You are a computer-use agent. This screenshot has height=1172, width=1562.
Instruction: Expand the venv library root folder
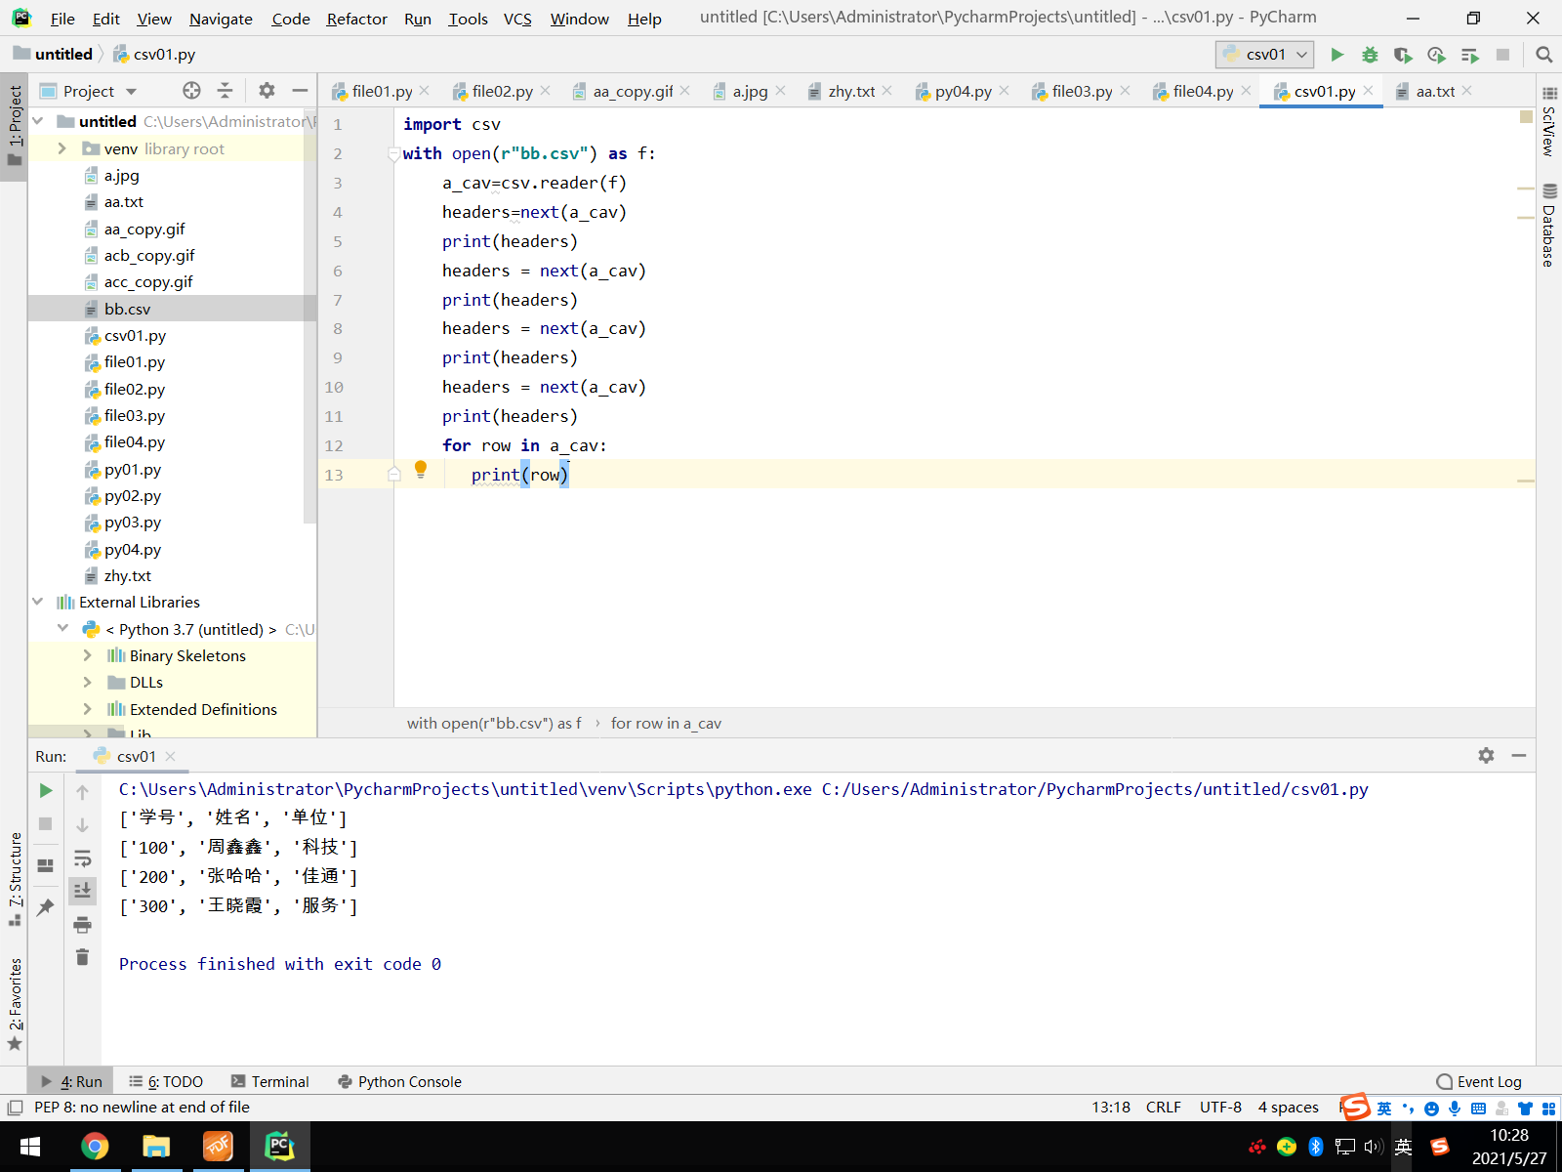(x=62, y=148)
